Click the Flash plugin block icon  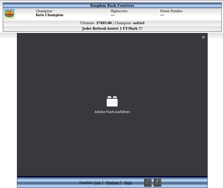tap(112, 102)
